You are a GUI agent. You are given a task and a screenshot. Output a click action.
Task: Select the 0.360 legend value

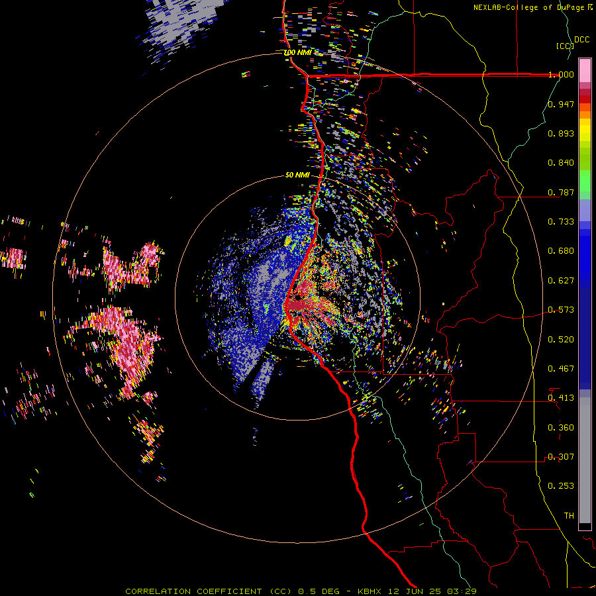[561, 428]
